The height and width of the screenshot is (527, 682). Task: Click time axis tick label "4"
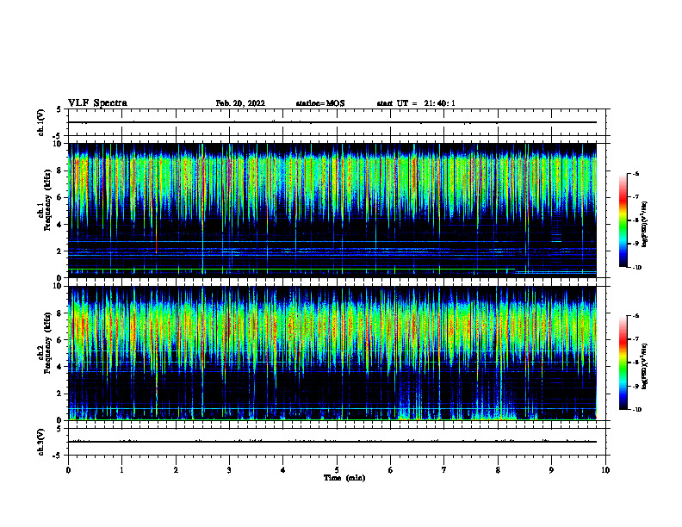[x=283, y=470]
